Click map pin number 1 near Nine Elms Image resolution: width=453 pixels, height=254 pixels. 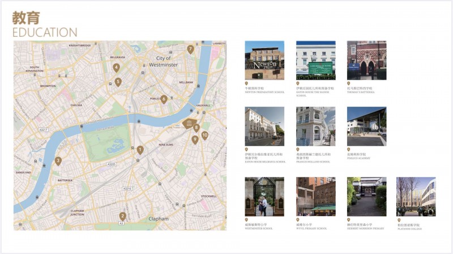pyautogui.click(x=140, y=150)
